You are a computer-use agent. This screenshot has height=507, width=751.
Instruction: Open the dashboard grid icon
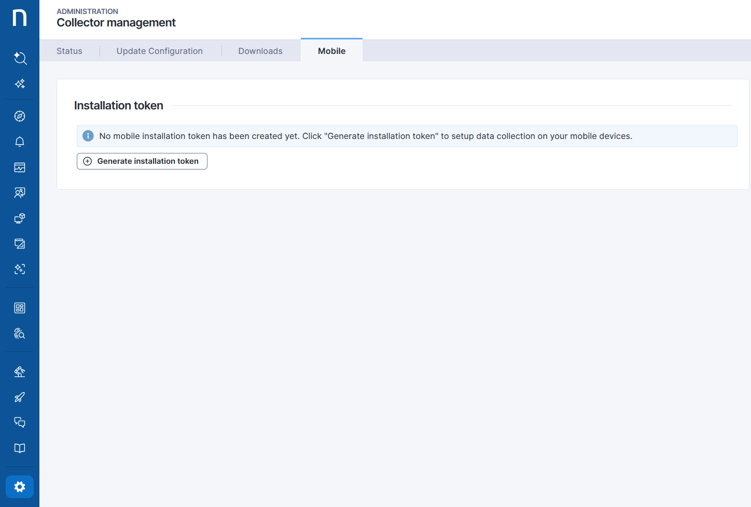click(20, 308)
